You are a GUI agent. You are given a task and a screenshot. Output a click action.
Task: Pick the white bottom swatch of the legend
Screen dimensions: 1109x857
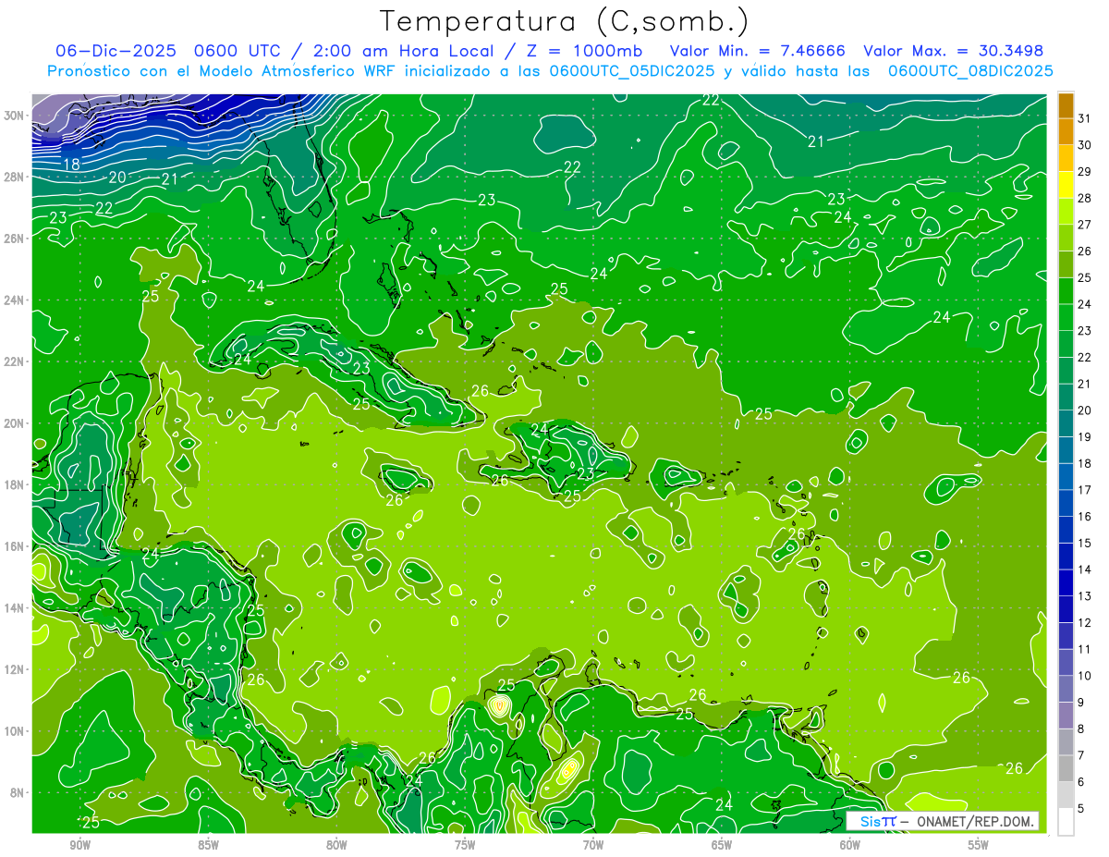point(1066,822)
